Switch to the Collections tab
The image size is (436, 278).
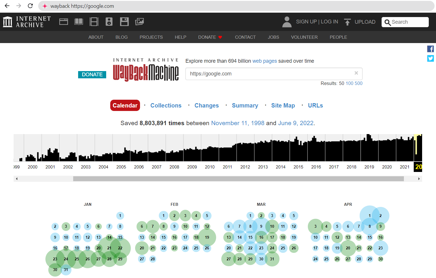pos(166,105)
